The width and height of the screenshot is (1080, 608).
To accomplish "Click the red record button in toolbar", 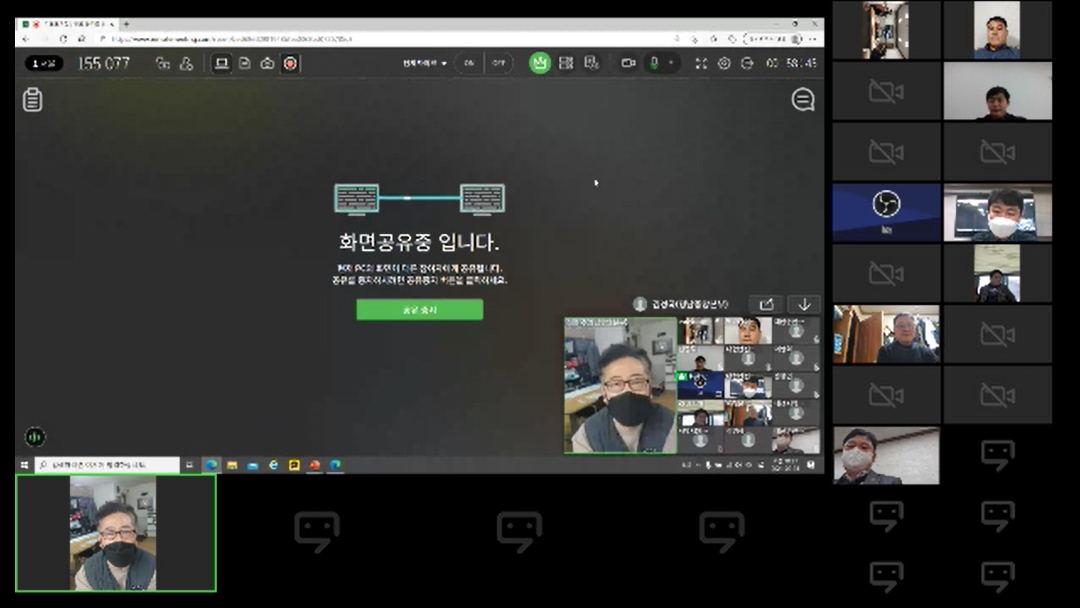I will coord(290,64).
